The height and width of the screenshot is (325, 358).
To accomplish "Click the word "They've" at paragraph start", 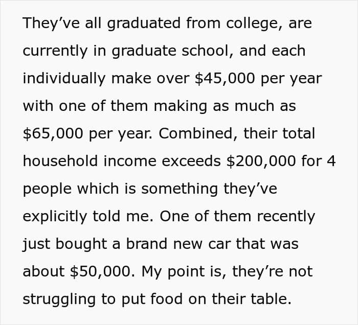I will (51, 24).
